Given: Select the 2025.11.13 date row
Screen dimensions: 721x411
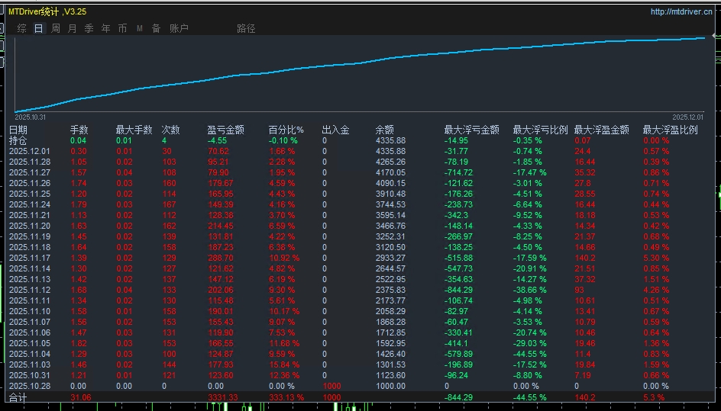Looking at the screenshot, I should click(x=30, y=279).
